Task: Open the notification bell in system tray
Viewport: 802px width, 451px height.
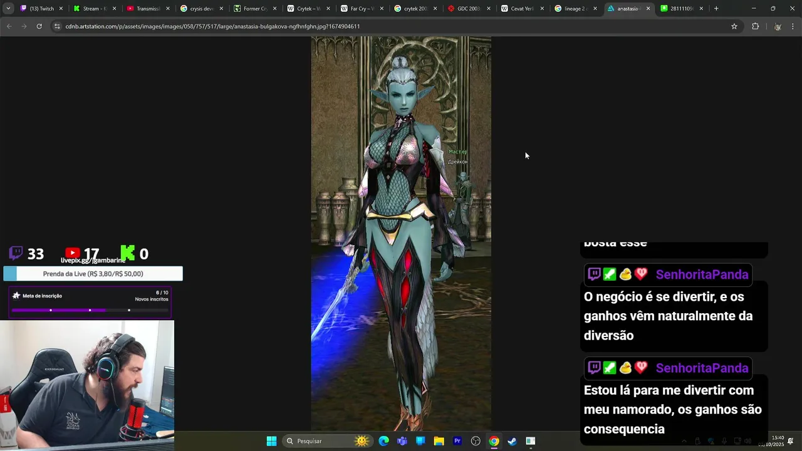Action: tap(791, 441)
